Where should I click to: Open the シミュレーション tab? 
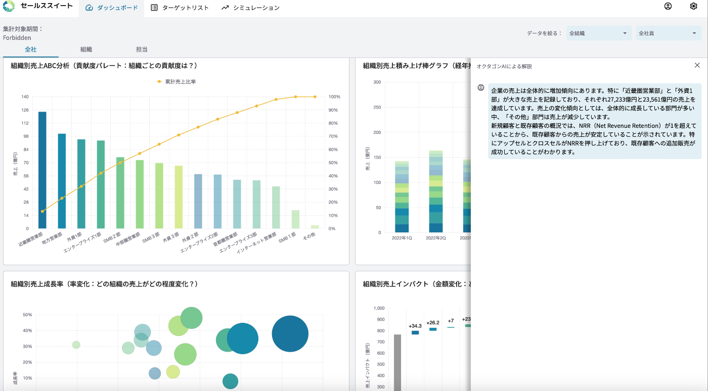[250, 8]
